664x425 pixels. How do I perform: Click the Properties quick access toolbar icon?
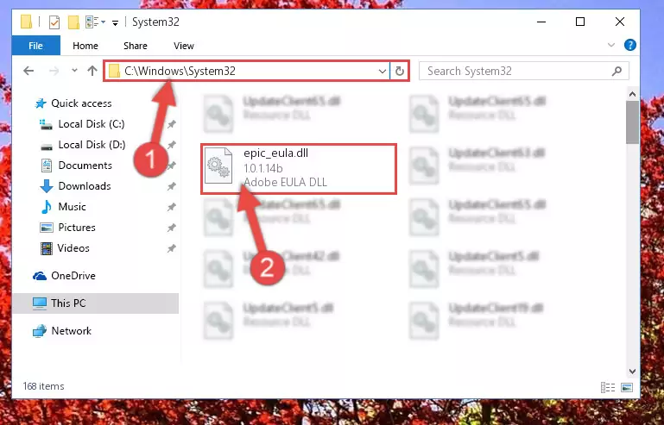coord(54,22)
